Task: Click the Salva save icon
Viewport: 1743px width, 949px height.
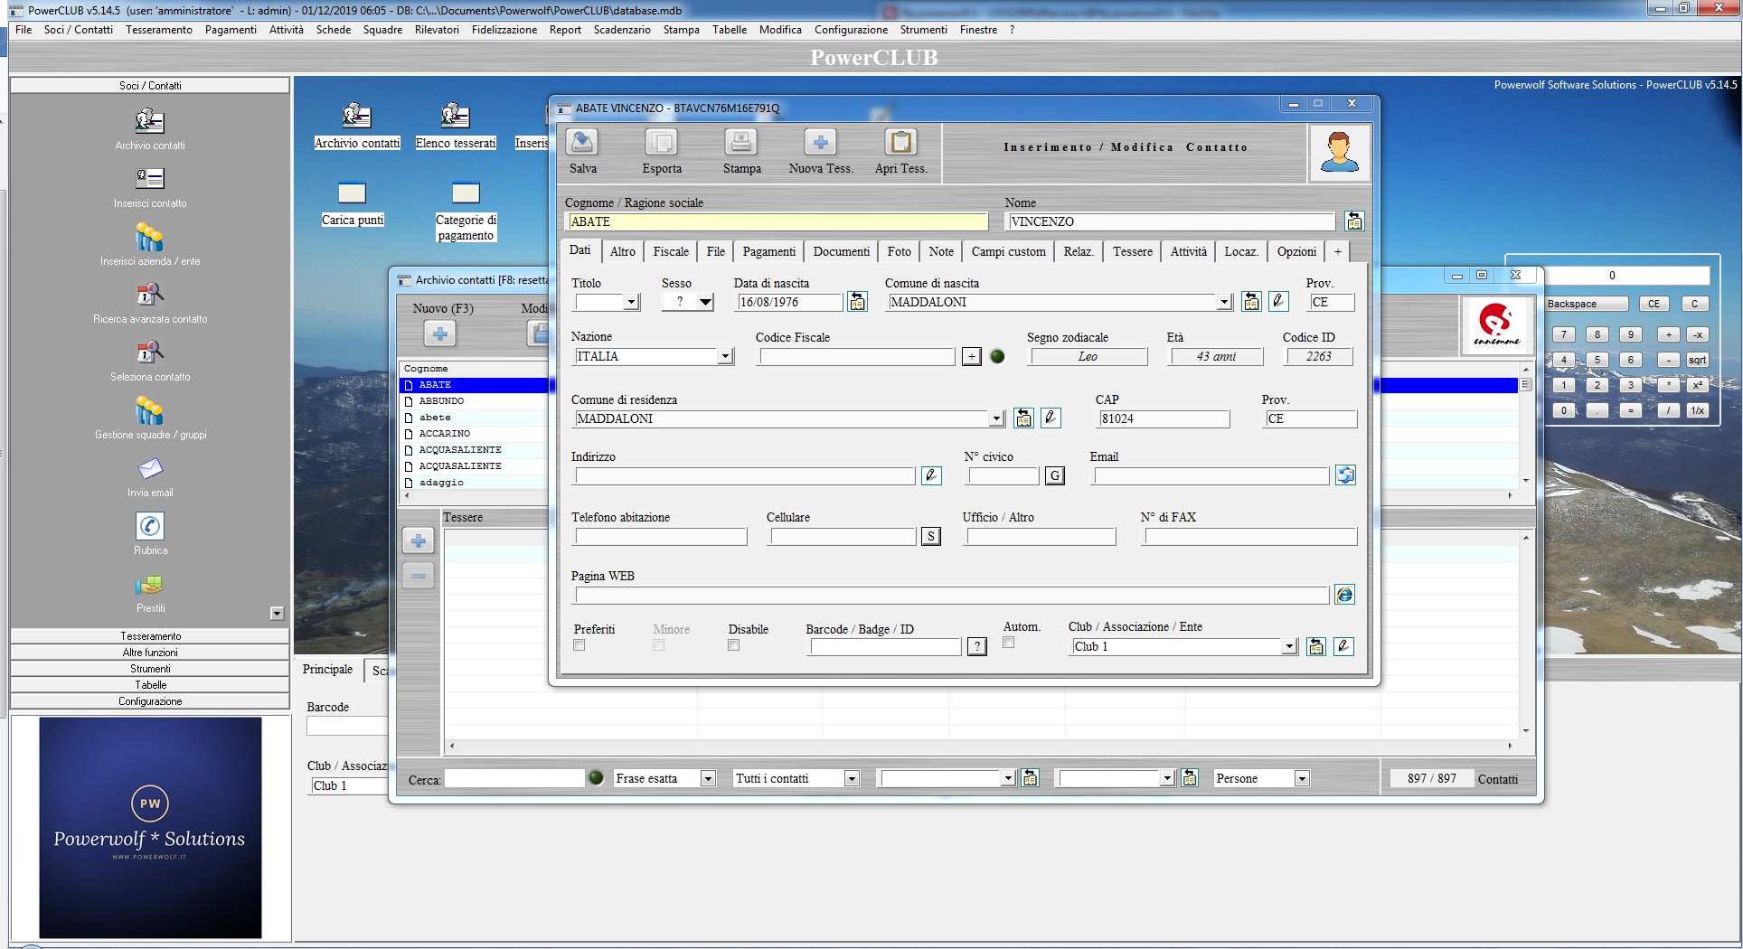Action: (x=582, y=143)
